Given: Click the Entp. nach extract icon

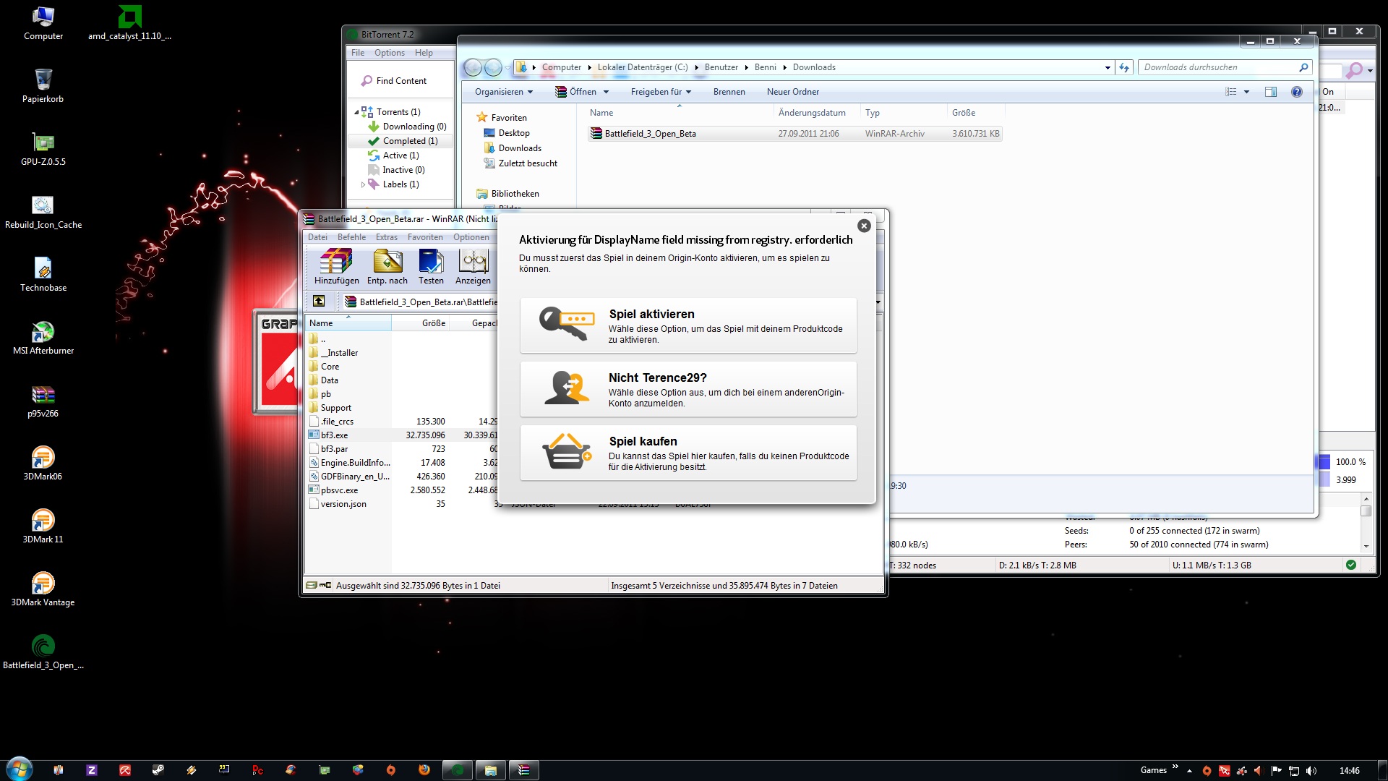Looking at the screenshot, I should [387, 266].
